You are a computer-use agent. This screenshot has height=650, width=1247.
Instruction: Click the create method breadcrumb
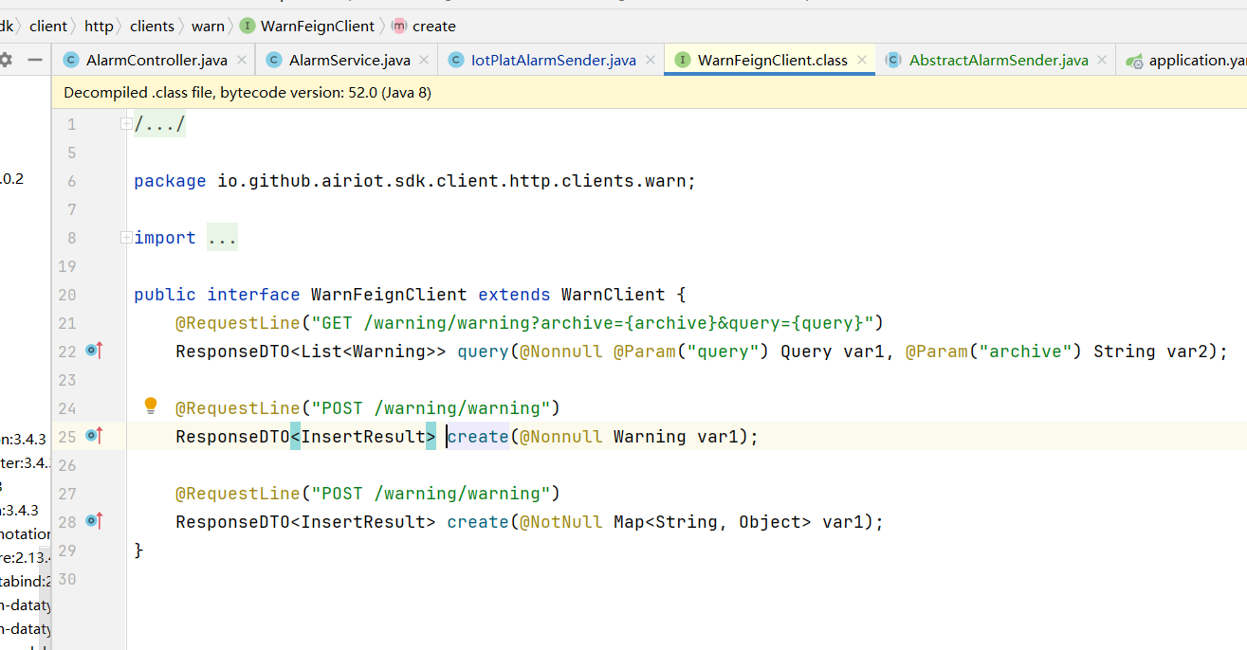pyautogui.click(x=433, y=26)
